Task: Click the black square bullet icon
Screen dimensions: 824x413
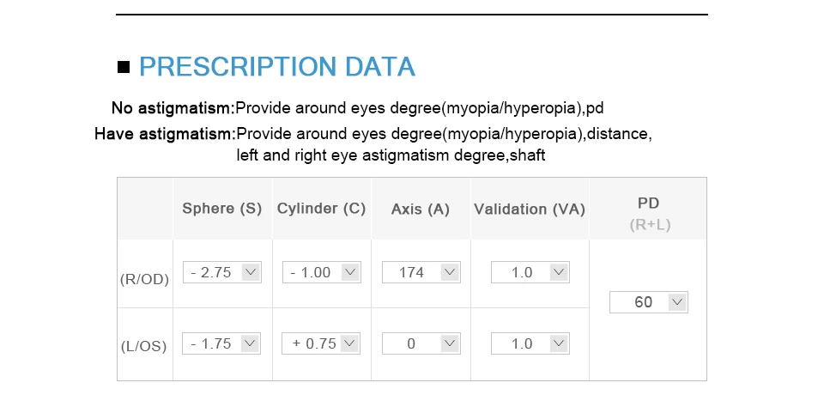Action: click(x=124, y=67)
